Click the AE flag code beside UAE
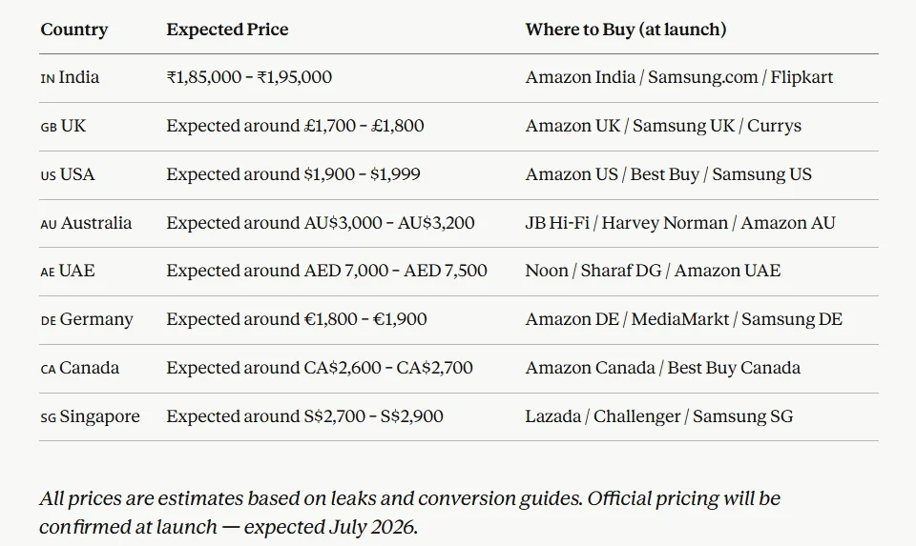916x546 pixels. click(48, 272)
